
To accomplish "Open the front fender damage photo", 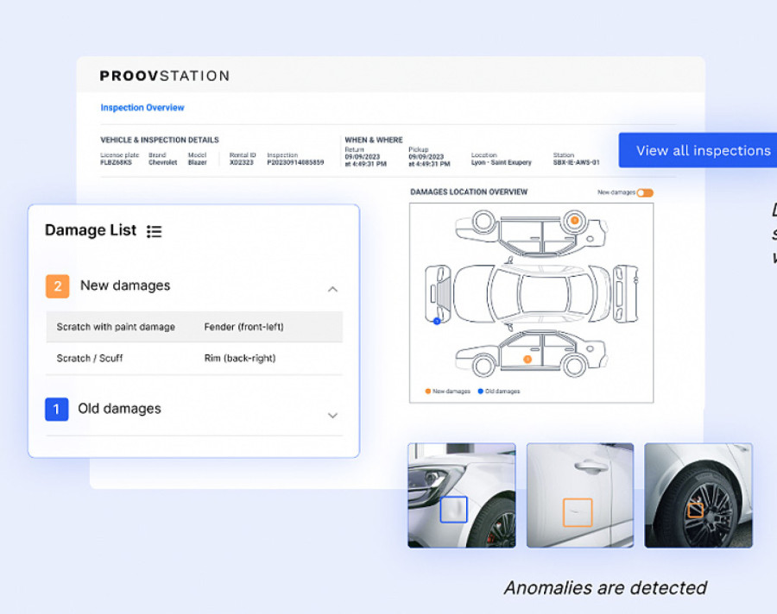I will (x=461, y=495).
